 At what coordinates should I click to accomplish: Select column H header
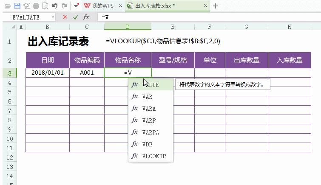pos(289,27)
